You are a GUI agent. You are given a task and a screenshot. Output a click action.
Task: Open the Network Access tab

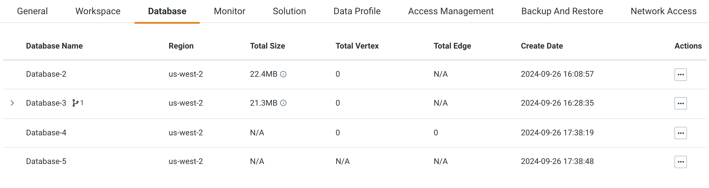[663, 11]
